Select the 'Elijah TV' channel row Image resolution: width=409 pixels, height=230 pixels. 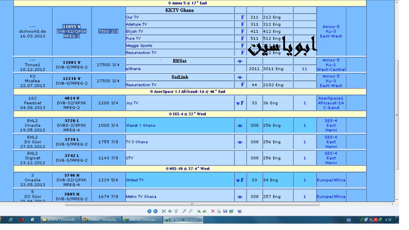(x=180, y=31)
